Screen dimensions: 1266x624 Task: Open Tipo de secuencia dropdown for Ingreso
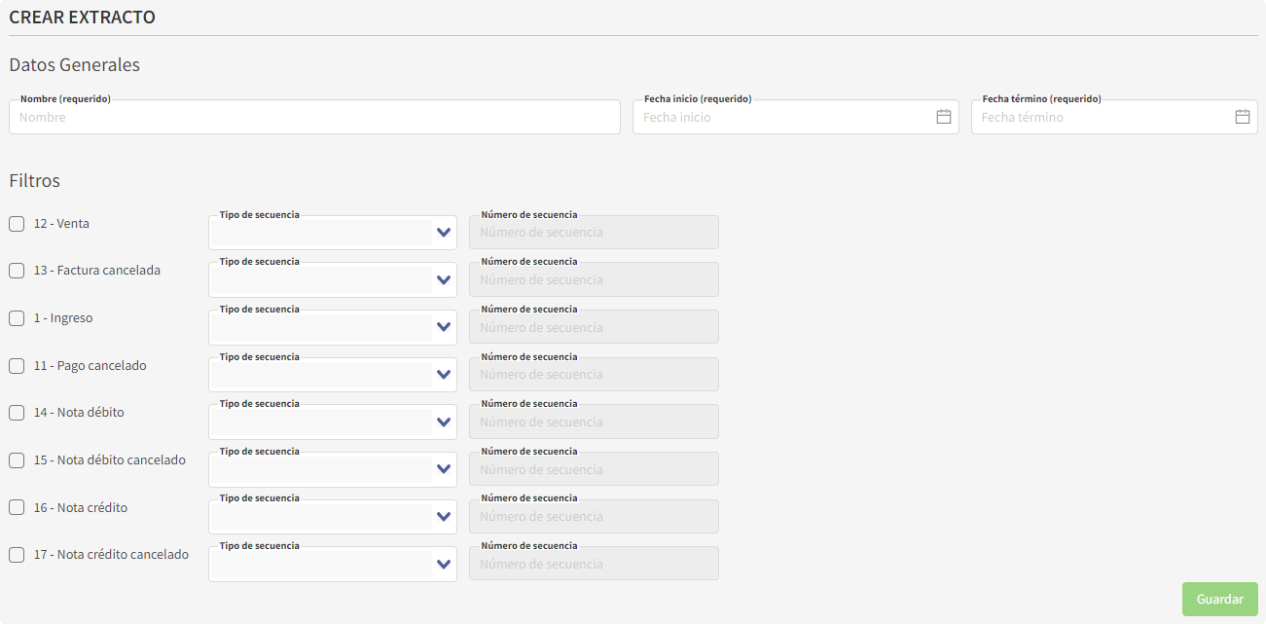click(332, 327)
